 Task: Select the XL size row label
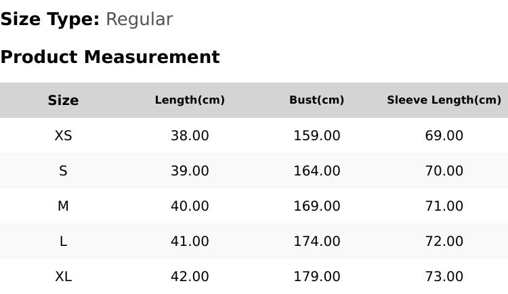pyautogui.click(x=63, y=276)
